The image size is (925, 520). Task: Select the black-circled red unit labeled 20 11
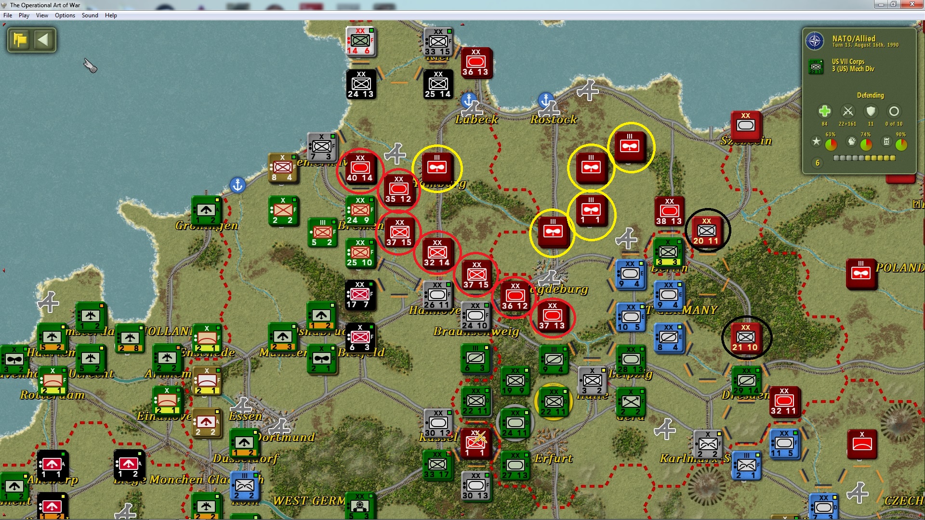tap(706, 231)
